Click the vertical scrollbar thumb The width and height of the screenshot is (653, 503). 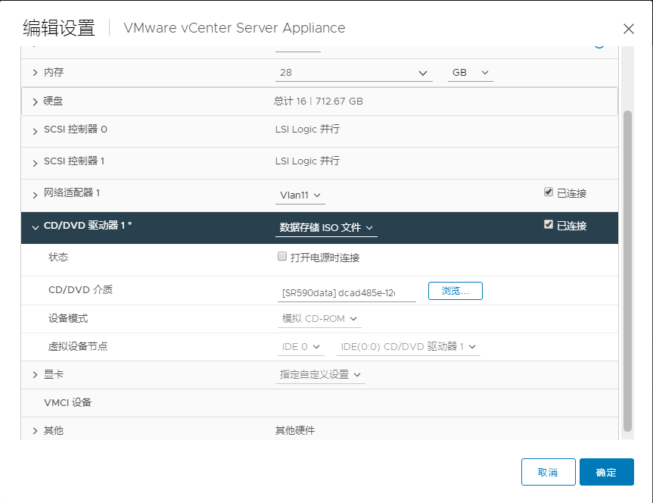point(627,270)
